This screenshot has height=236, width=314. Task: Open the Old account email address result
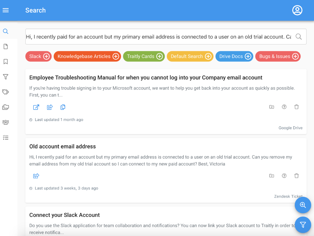(x=63, y=147)
